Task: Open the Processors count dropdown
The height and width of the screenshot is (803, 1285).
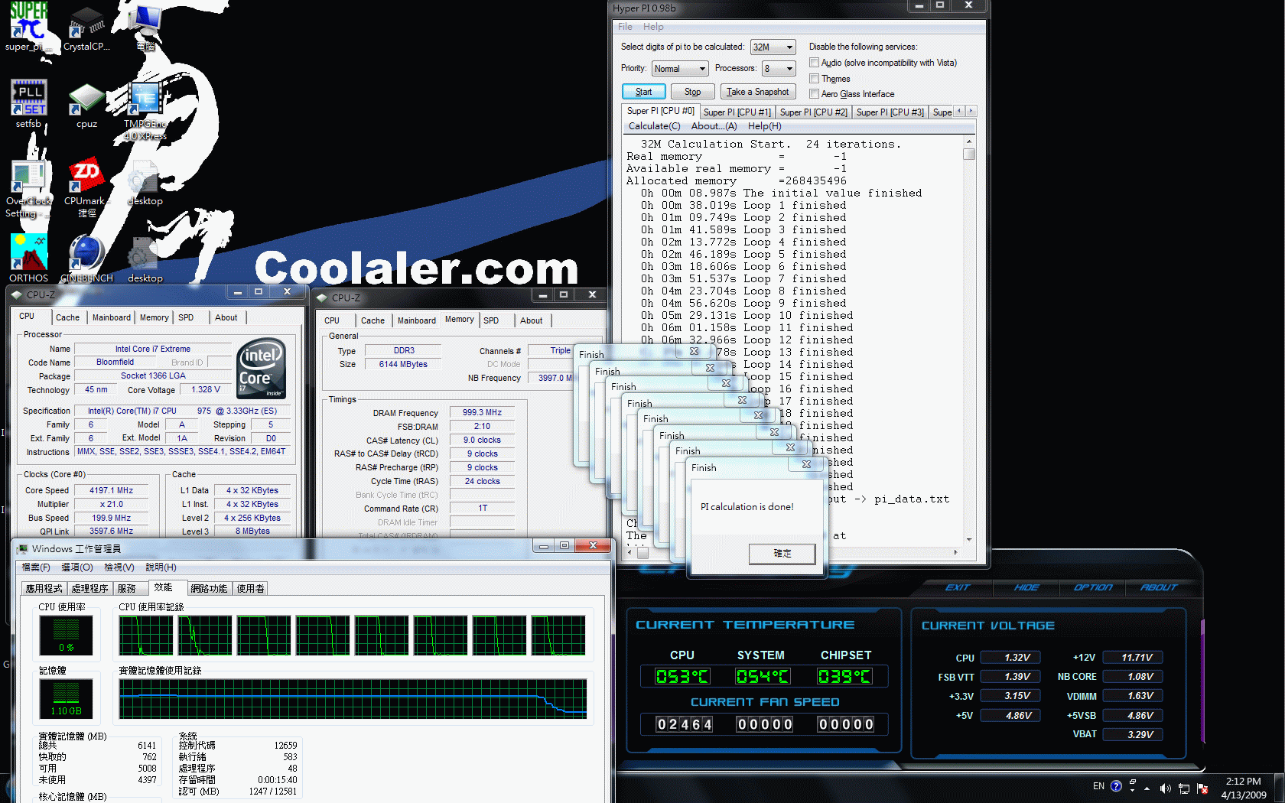Action: tap(779, 69)
